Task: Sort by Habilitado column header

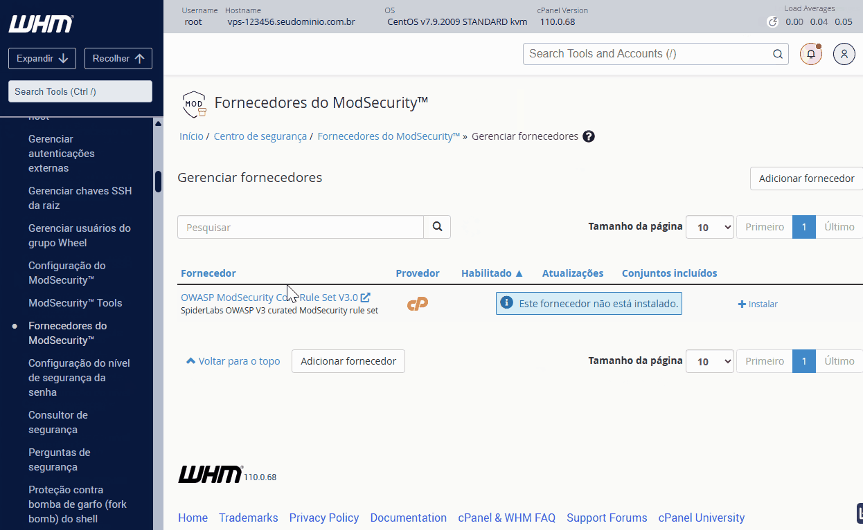Action: click(492, 273)
